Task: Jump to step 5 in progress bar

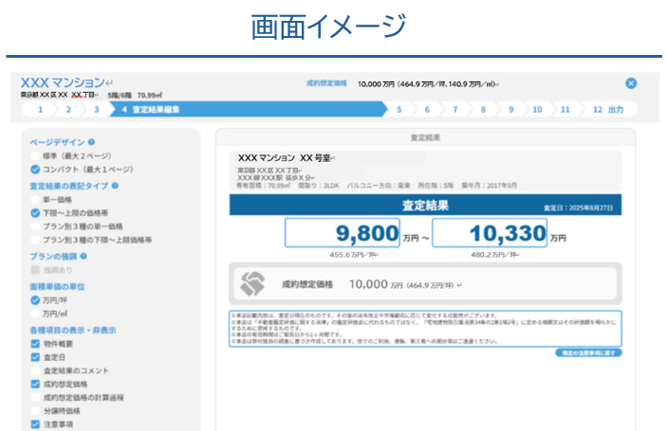Action: point(399,110)
